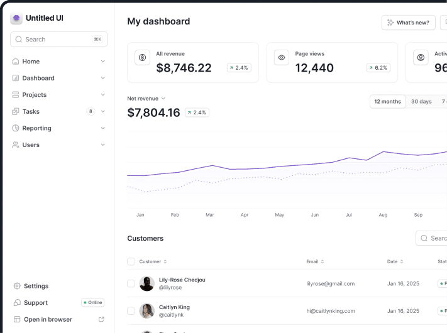This screenshot has height=333, width=447.
Task: Open the Net revenue dropdown
Action: (146, 99)
